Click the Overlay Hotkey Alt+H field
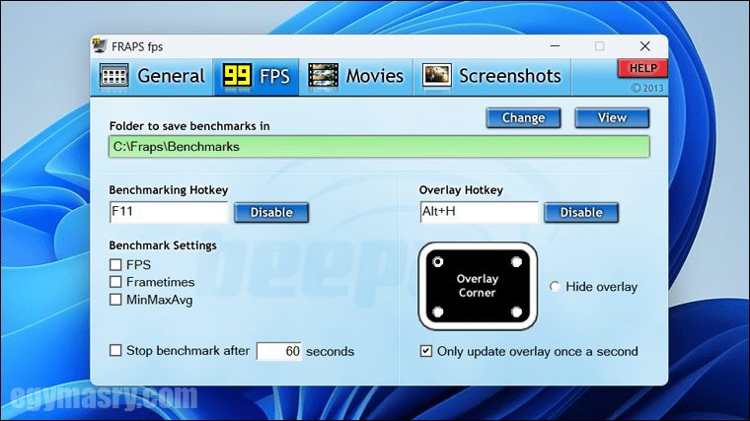Image resolution: width=750 pixels, height=421 pixels. (479, 212)
